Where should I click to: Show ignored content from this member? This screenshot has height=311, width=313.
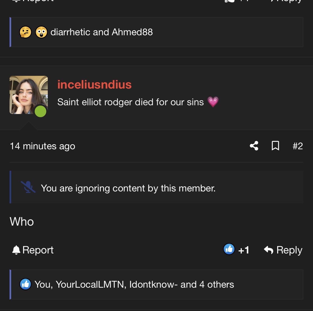pos(128,188)
